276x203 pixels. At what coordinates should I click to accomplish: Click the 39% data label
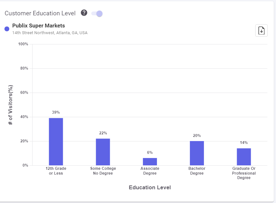(x=56, y=112)
